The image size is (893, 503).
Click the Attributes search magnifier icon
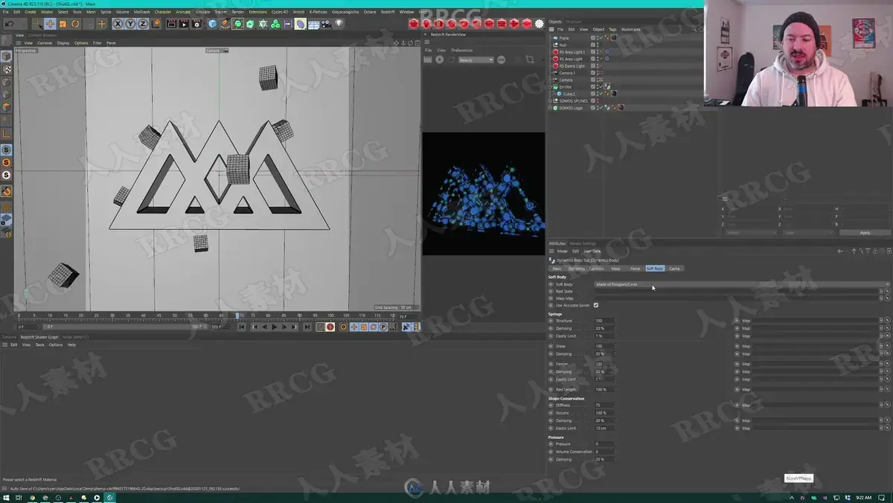pos(861,251)
